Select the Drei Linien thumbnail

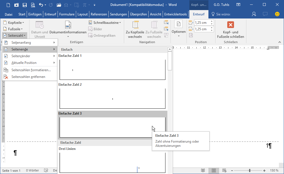(x=112, y=163)
